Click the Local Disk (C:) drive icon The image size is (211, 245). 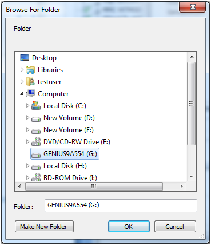point(36,105)
